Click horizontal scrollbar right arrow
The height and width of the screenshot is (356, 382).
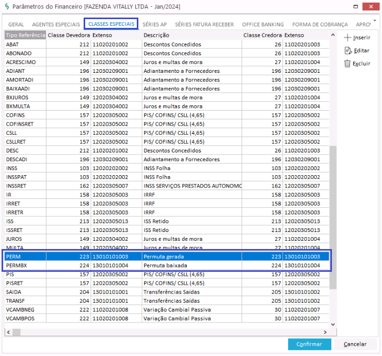click(325, 332)
